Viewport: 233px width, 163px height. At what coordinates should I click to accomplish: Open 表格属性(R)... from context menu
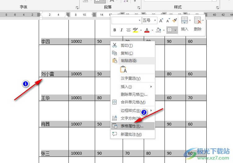click(133, 126)
